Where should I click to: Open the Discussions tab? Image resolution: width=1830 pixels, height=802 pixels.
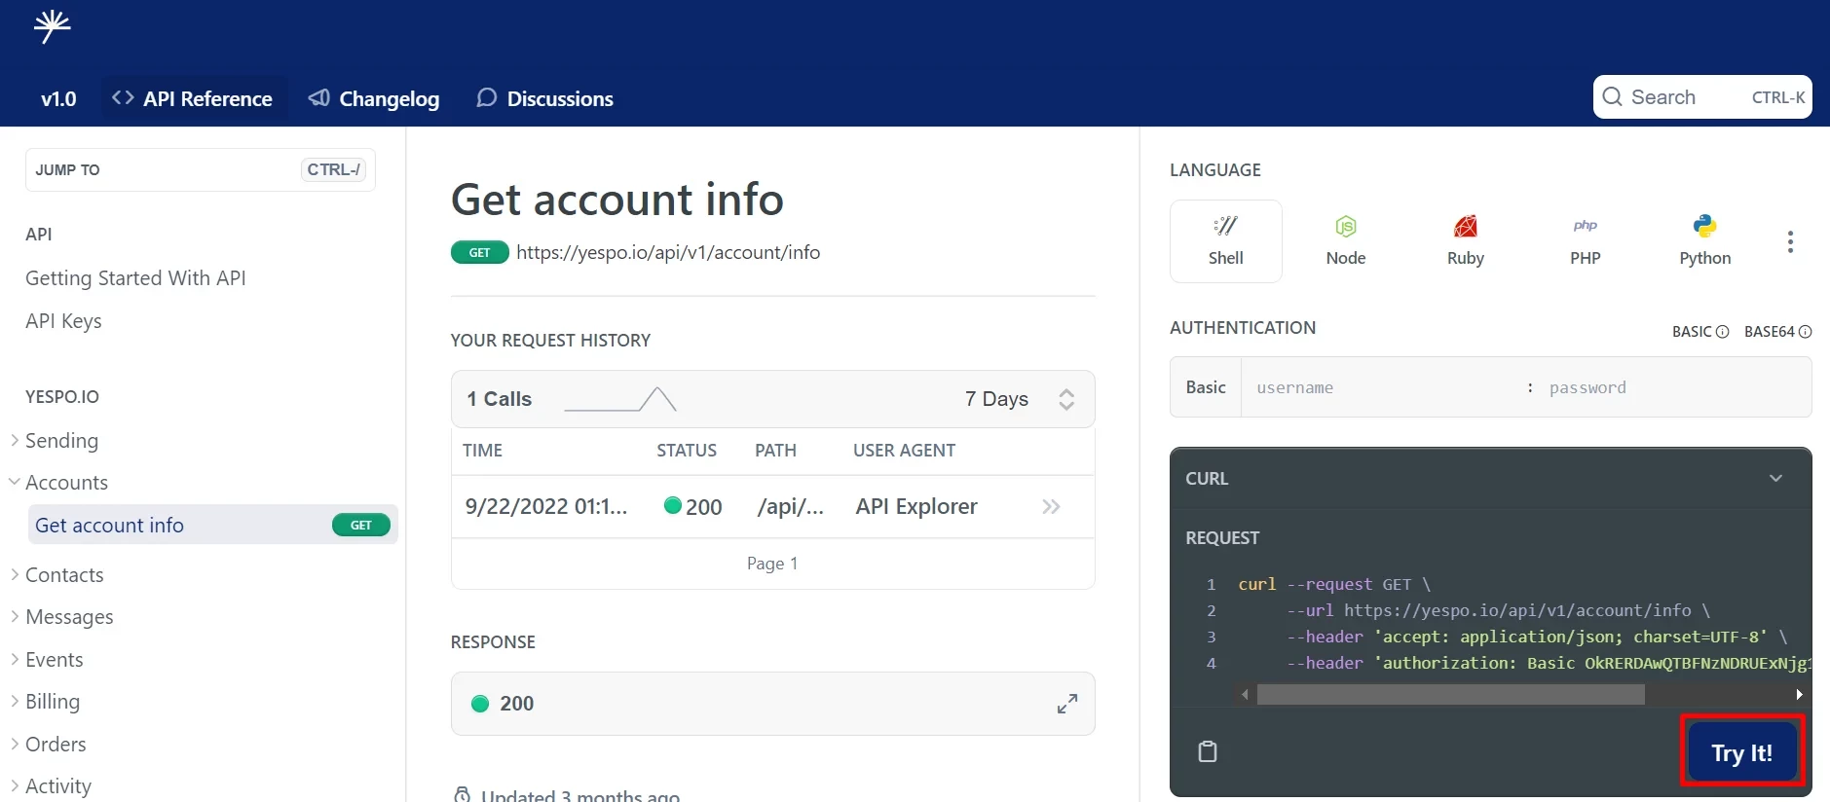[544, 98]
